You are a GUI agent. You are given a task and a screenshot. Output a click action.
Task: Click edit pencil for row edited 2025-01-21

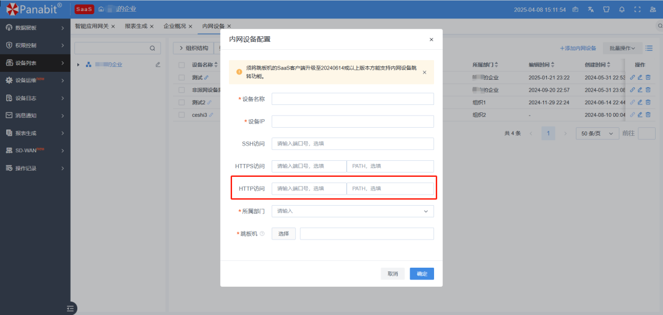(x=640, y=78)
